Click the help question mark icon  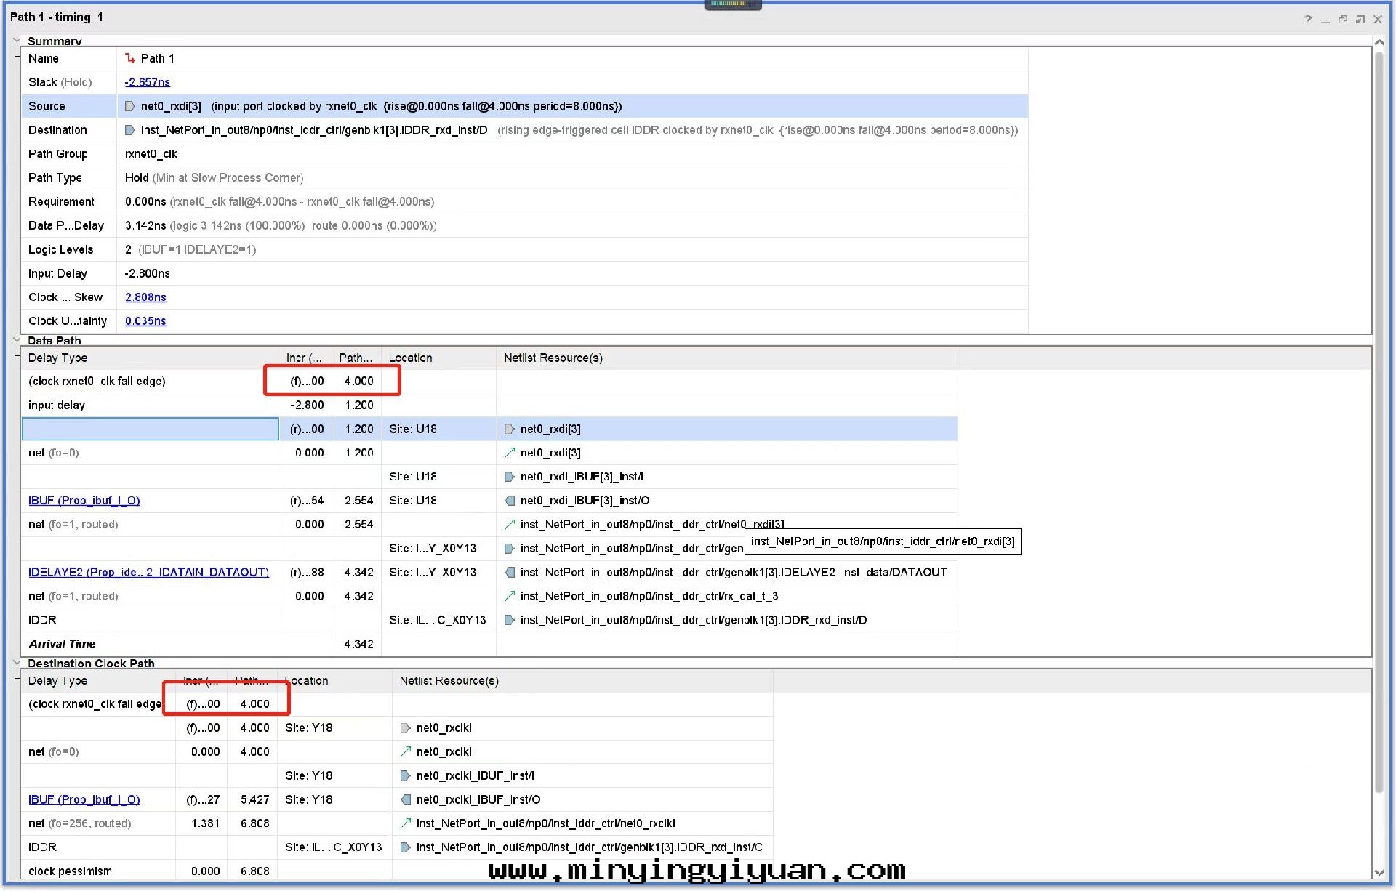tap(1308, 20)
